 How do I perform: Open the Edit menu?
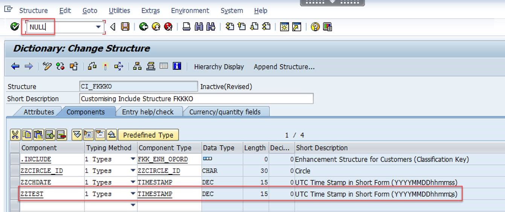(65, 11)
